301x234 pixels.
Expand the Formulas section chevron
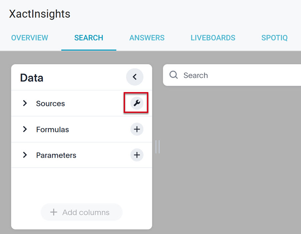[x=25, y=129]
